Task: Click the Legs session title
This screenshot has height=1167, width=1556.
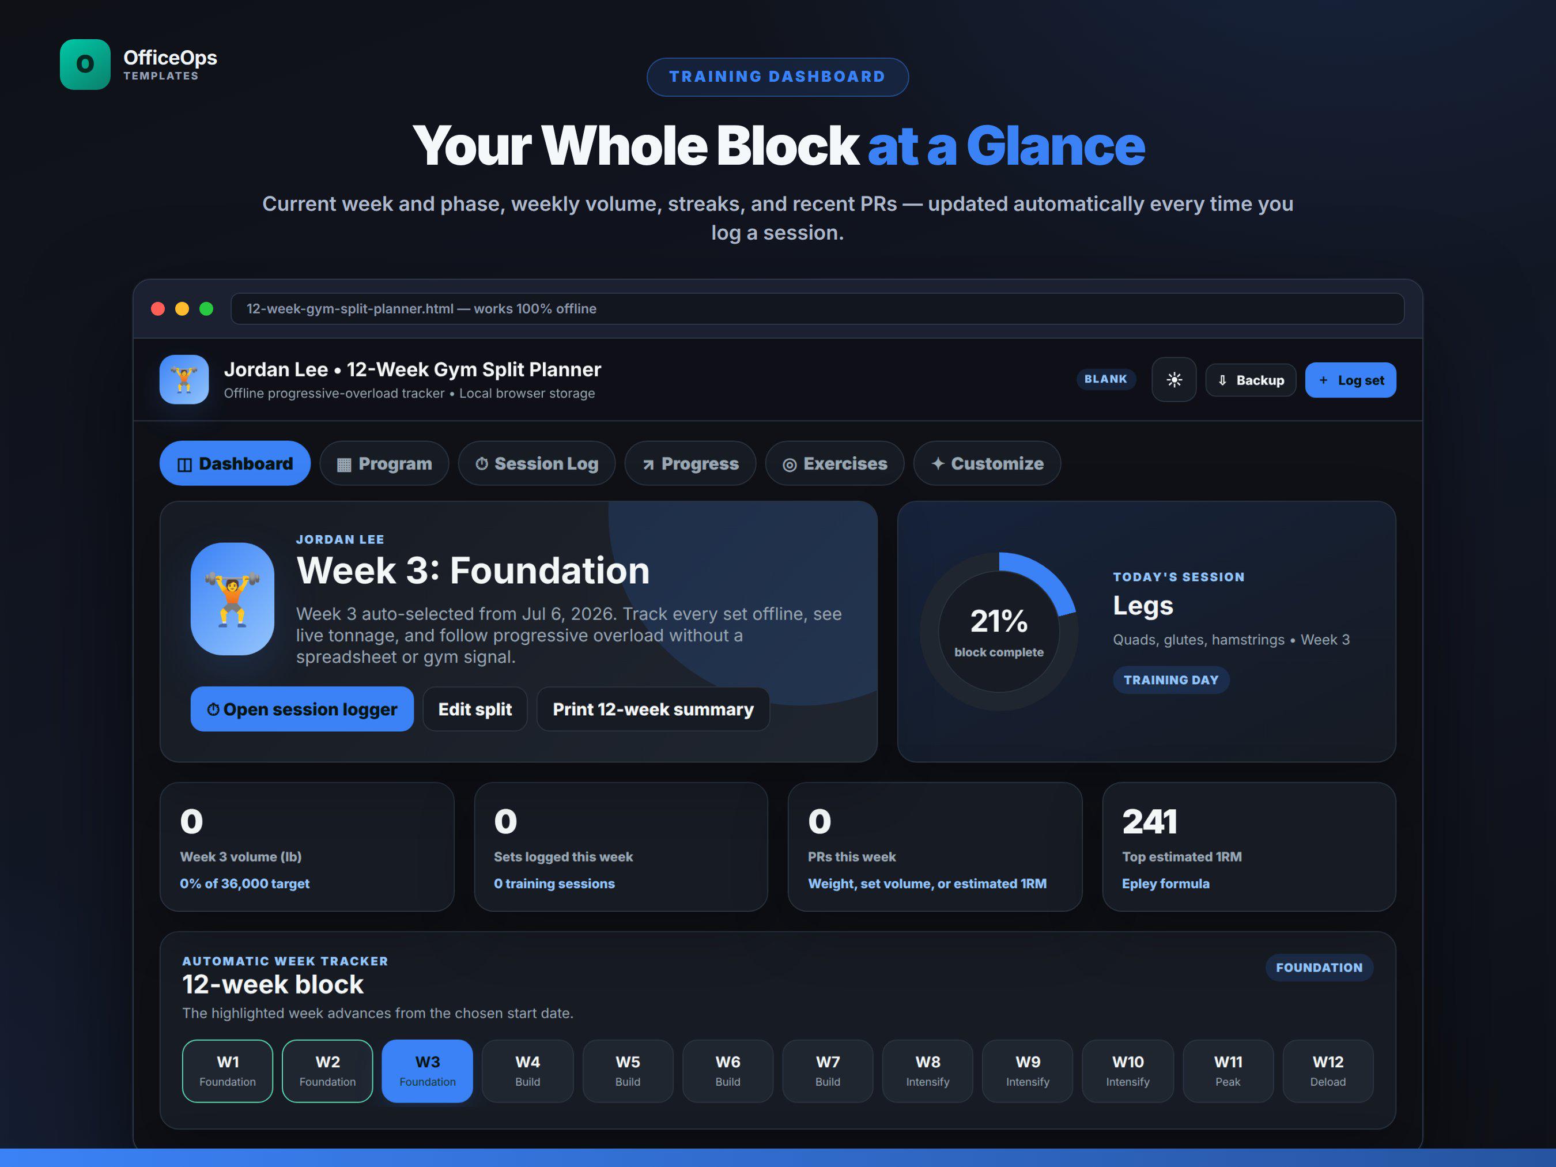Action: [x=1142, y=606]
